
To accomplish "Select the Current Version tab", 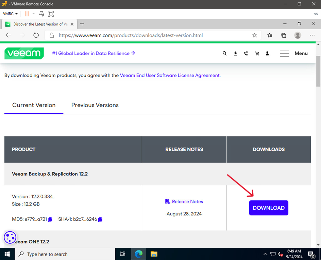I will [x=34, y=105].
